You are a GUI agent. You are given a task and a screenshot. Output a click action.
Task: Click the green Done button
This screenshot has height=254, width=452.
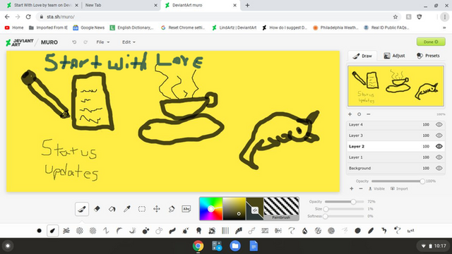[x=431, y=42]
